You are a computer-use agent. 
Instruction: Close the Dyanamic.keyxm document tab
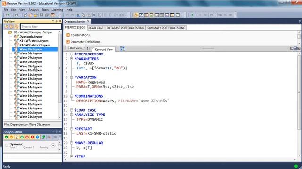click(88, 21)
